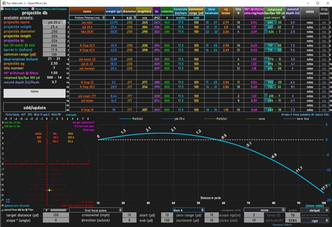The width and height of the screenshot is (332, 227).
Task: Select the 'jsb exact .22' name cell
Action: 87,59
